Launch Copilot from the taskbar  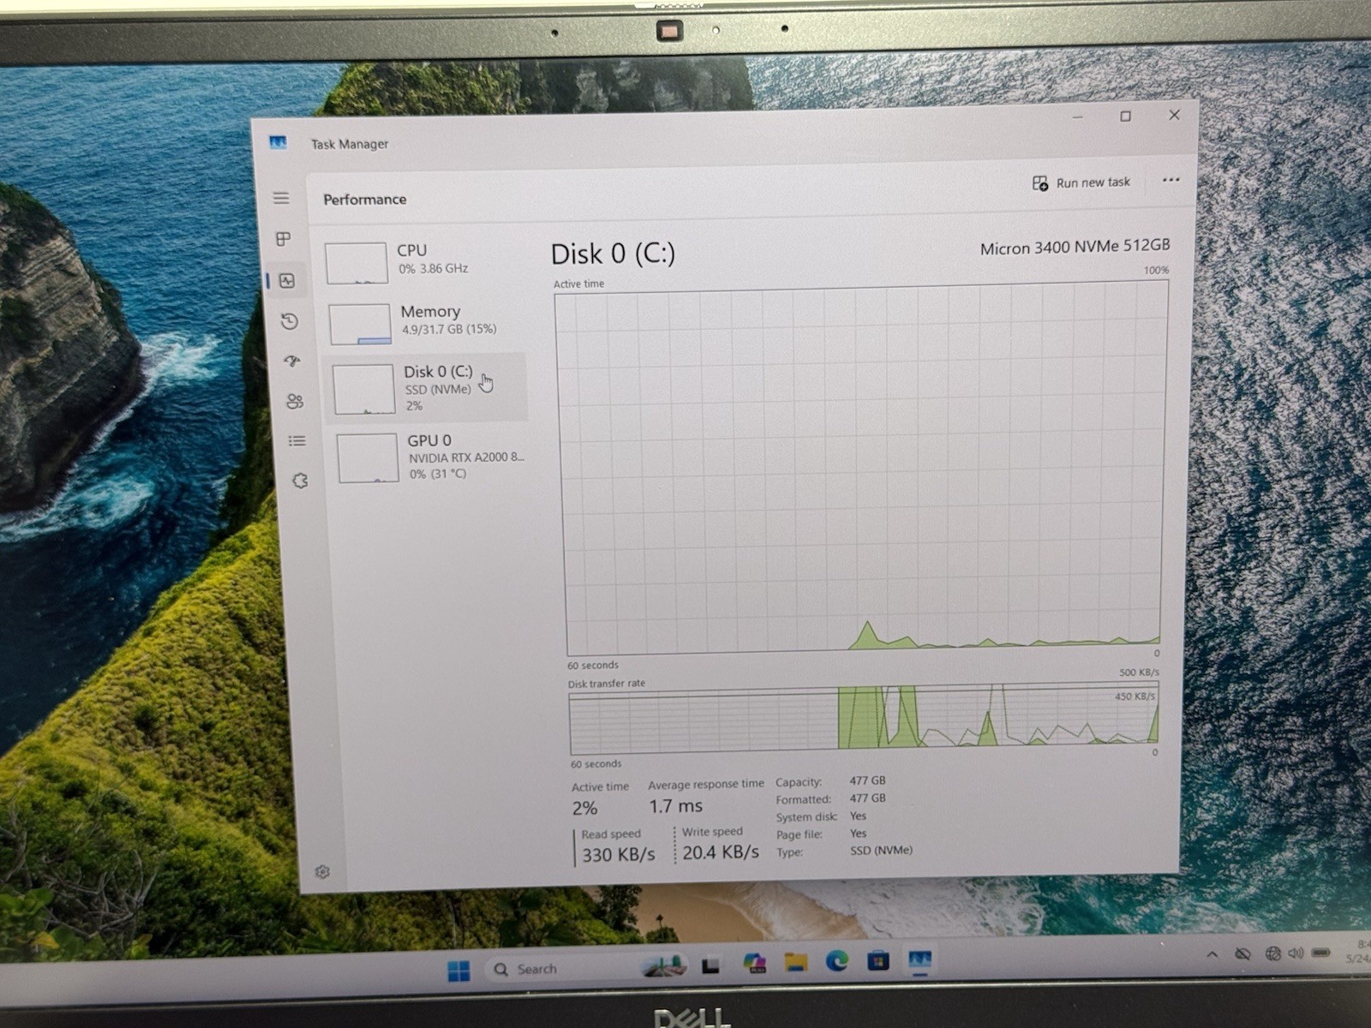(754, 964)
